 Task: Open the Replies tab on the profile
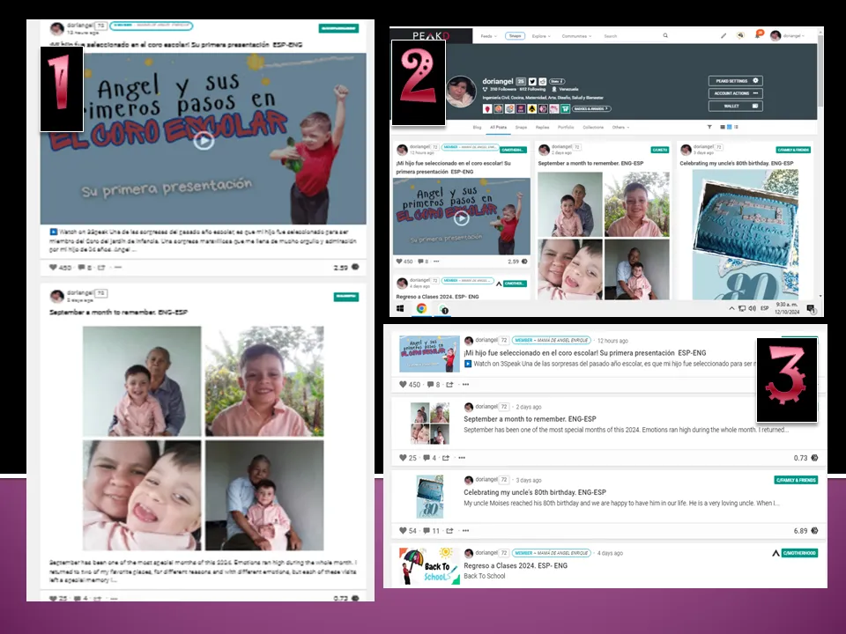[x=542, y=127]
